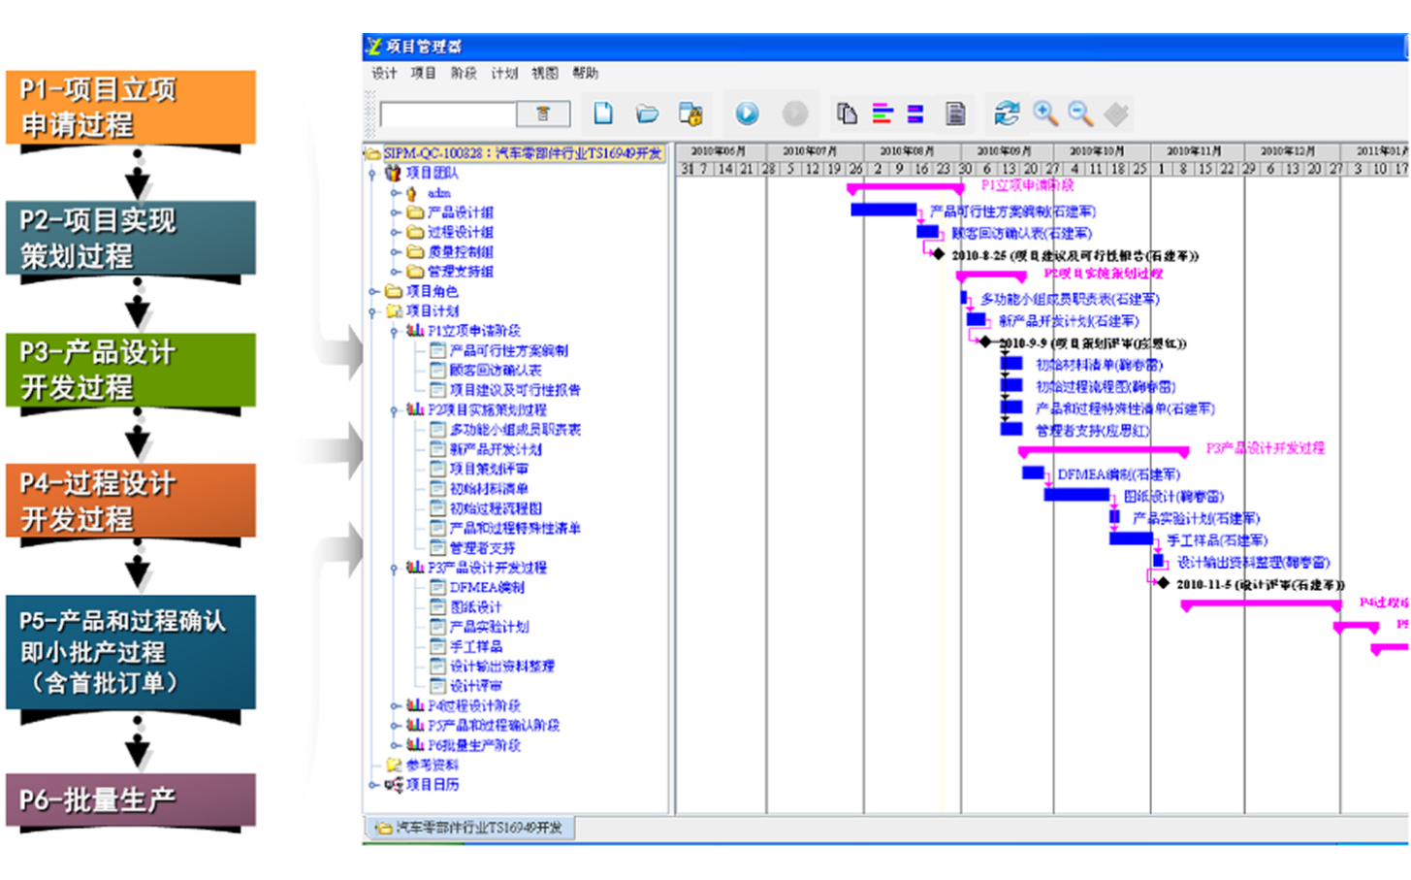
Task: Click the 2010-9-9 milestone diamond in Gantt chart
Action: tap(985, 342)
